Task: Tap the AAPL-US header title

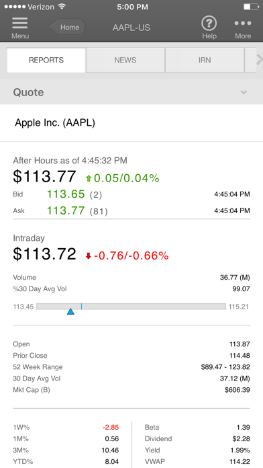Action: (131, 28)
